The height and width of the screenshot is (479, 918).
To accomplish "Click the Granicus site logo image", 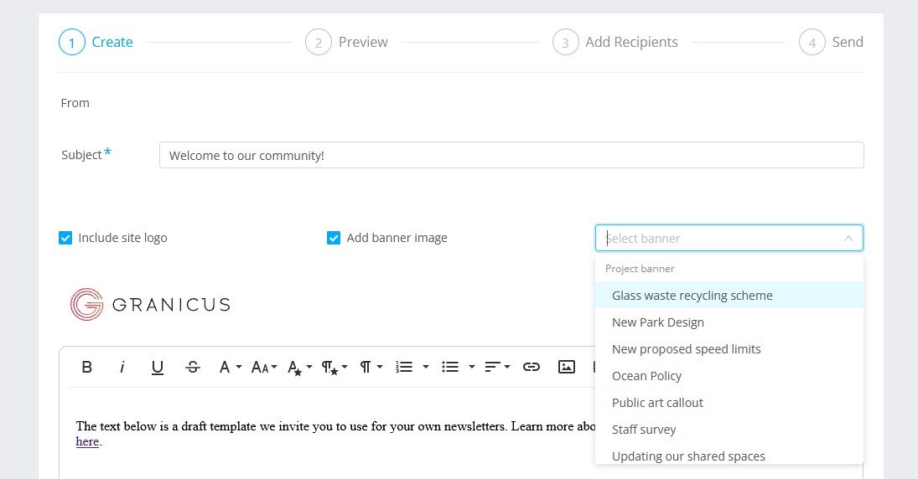I will [x=150, y=304].
